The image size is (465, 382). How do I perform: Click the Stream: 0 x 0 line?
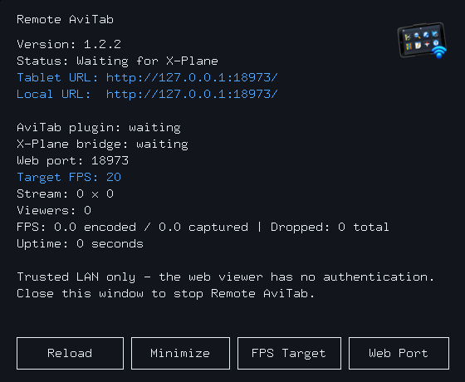(66, 194)
